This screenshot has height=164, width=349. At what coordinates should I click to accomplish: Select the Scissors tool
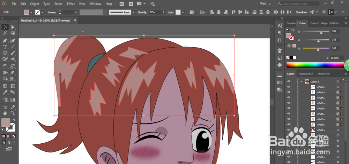(13, 59)
